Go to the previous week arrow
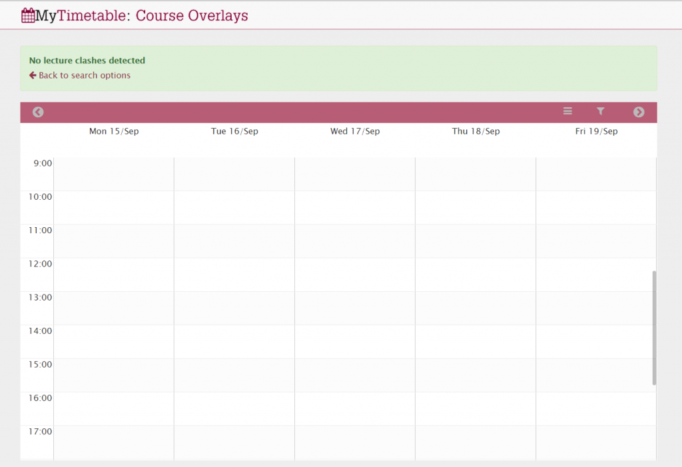Image resolution: width=682 pixels, height=467 pixels. tap(38, 113)
